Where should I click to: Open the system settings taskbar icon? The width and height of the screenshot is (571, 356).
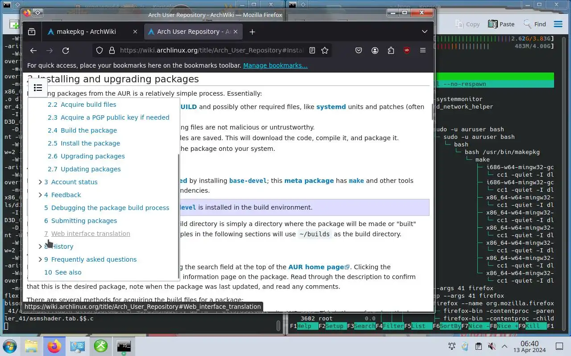pos(78,346)
